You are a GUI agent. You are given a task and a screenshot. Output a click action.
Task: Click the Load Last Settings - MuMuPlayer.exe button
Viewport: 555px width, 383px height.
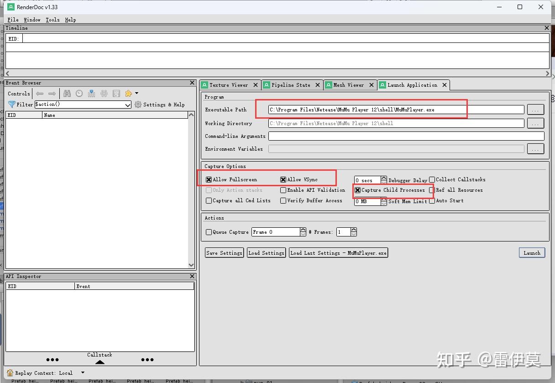tap(338, 252)
